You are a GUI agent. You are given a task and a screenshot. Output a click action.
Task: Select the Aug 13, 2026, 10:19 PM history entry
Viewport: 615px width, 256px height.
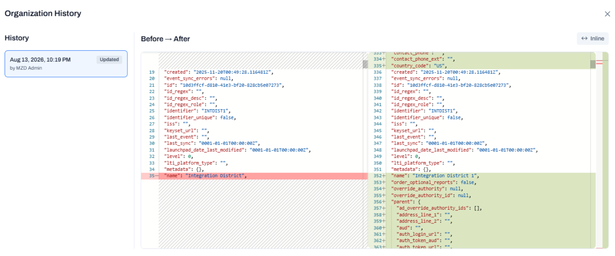(x=66, y=64)
